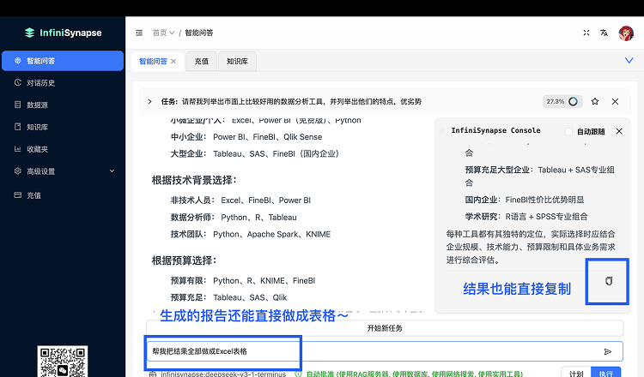This screenshot has height=377, width=644.
Task: Click the 学术研究 line in console
Action: pos(526,217)
